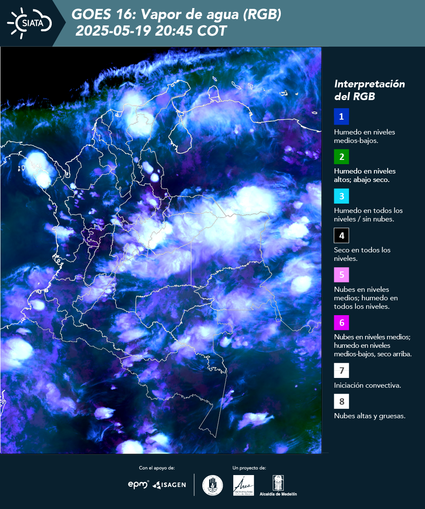Click the ISAGEN logo

point(169,484)
